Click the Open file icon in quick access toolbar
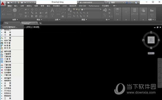This screenshot has height=100, width=162. click(x=12, y=2)
